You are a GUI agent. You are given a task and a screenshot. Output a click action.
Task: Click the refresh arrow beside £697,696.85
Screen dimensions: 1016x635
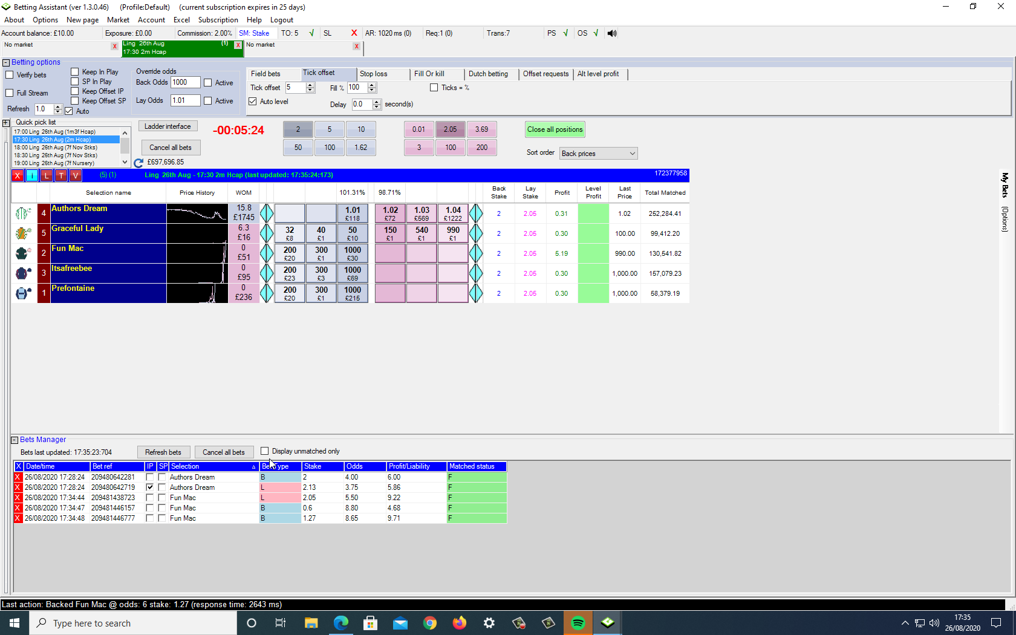(138, 163)
